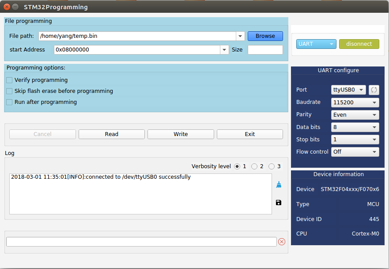Close the STM32Programming window

[7, 7]
